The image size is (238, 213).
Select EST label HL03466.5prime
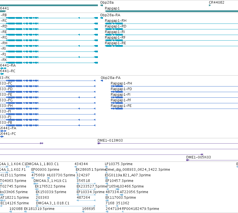coord(129,187)
